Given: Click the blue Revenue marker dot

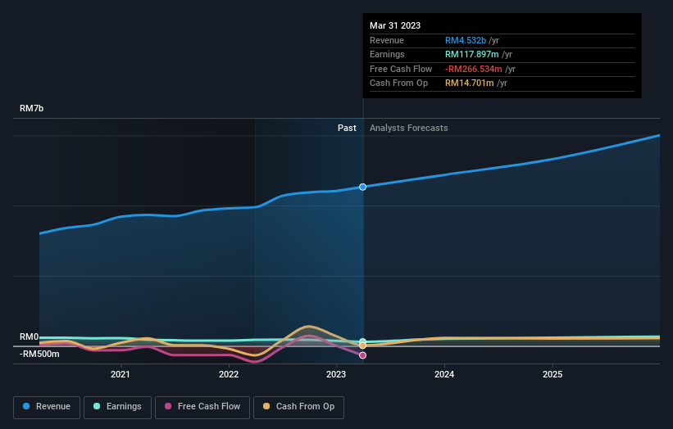Looking at the screenshot, I should (x=362, y=187).
